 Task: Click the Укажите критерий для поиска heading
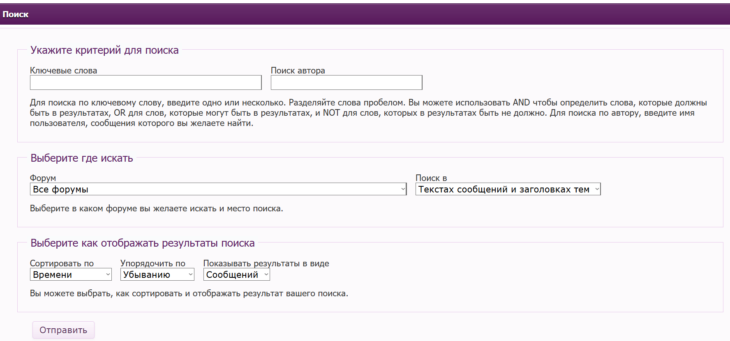[x=104, y=50]
